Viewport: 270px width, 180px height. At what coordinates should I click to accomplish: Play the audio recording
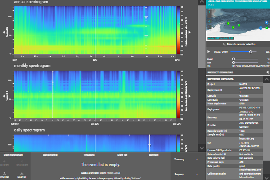[x=208, y=51]
